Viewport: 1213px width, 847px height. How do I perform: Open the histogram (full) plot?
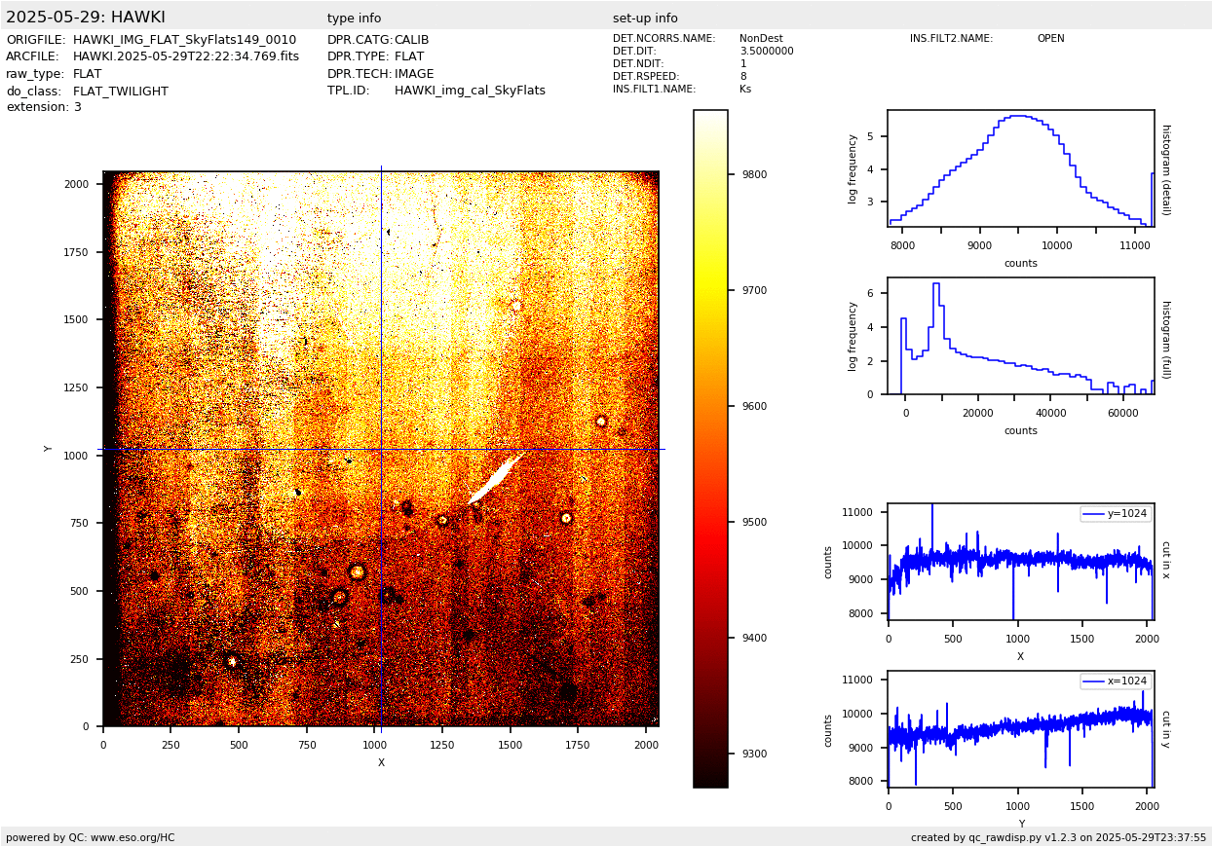point(1020,336)
